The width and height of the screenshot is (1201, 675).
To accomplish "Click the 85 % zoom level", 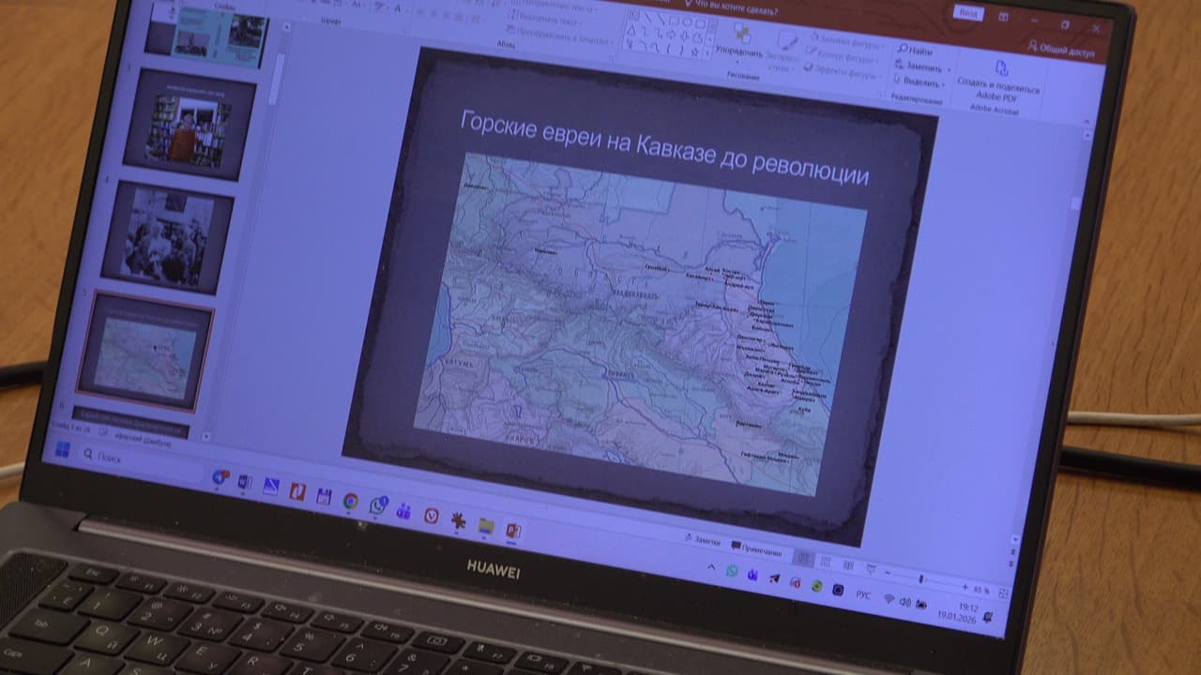I will point(981,589).
